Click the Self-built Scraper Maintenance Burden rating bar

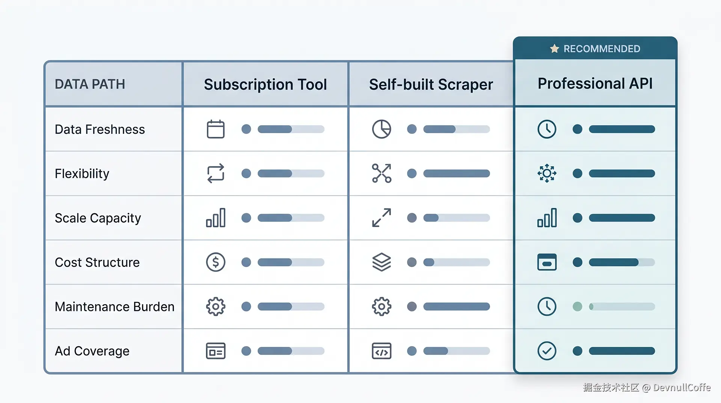click(456, 307)
